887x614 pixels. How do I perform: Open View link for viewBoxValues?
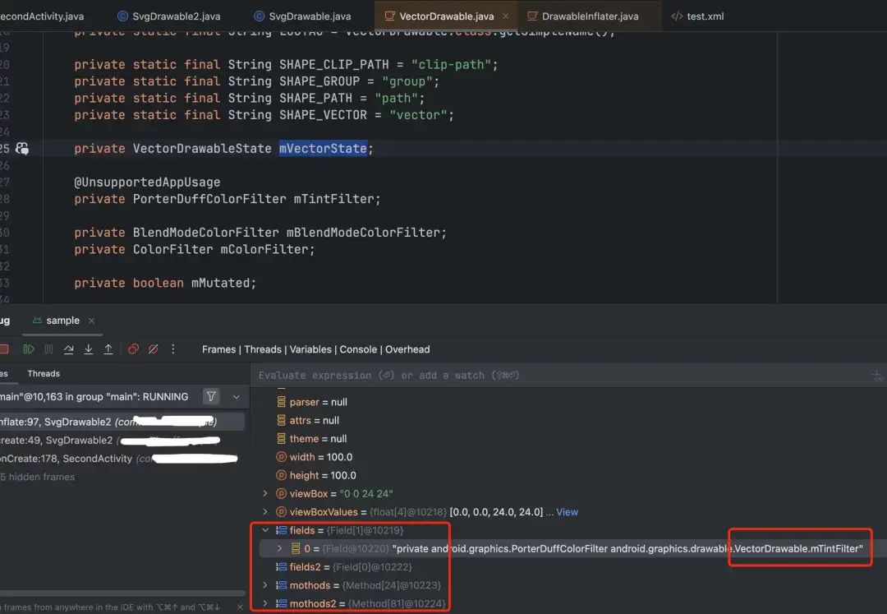(x=567, y=512)
